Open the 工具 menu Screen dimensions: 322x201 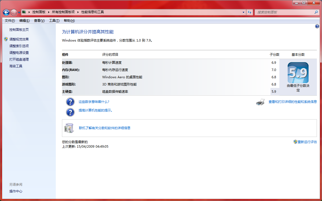click(x=54, y=21)
